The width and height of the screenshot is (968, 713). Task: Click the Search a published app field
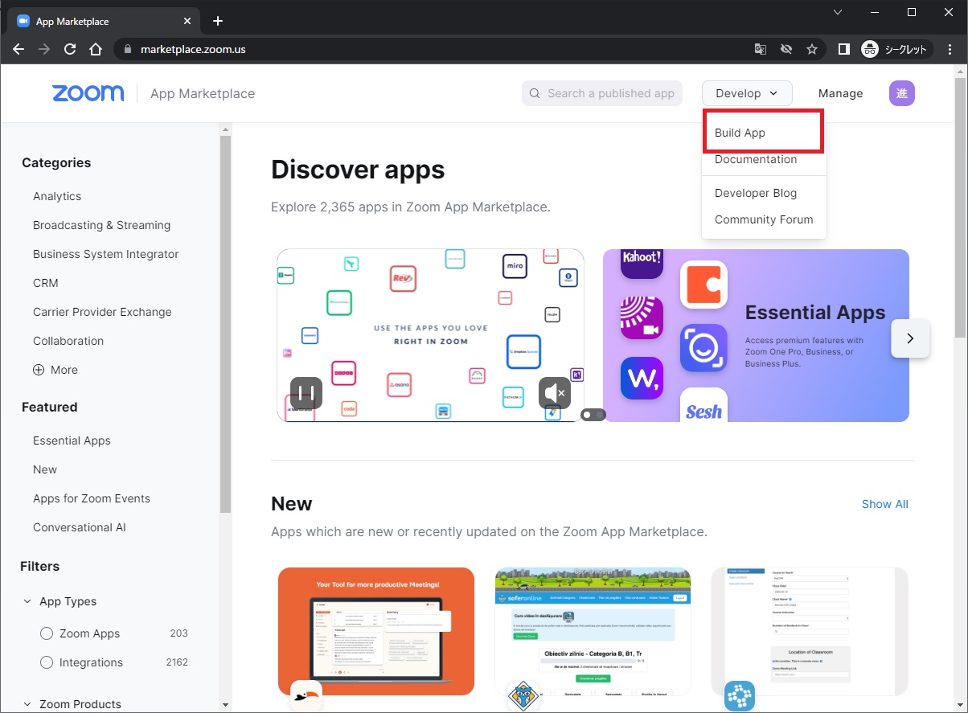coord(609,93)
